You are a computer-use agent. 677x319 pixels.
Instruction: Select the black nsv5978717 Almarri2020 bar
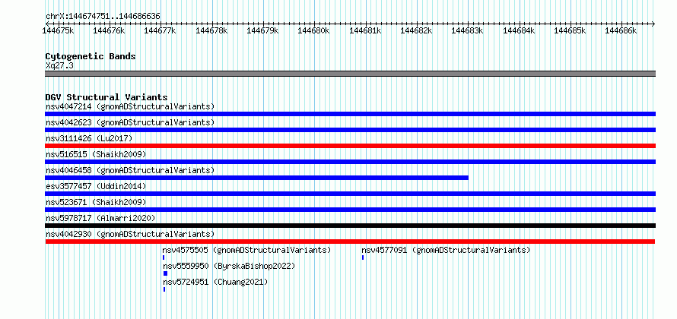350,226
